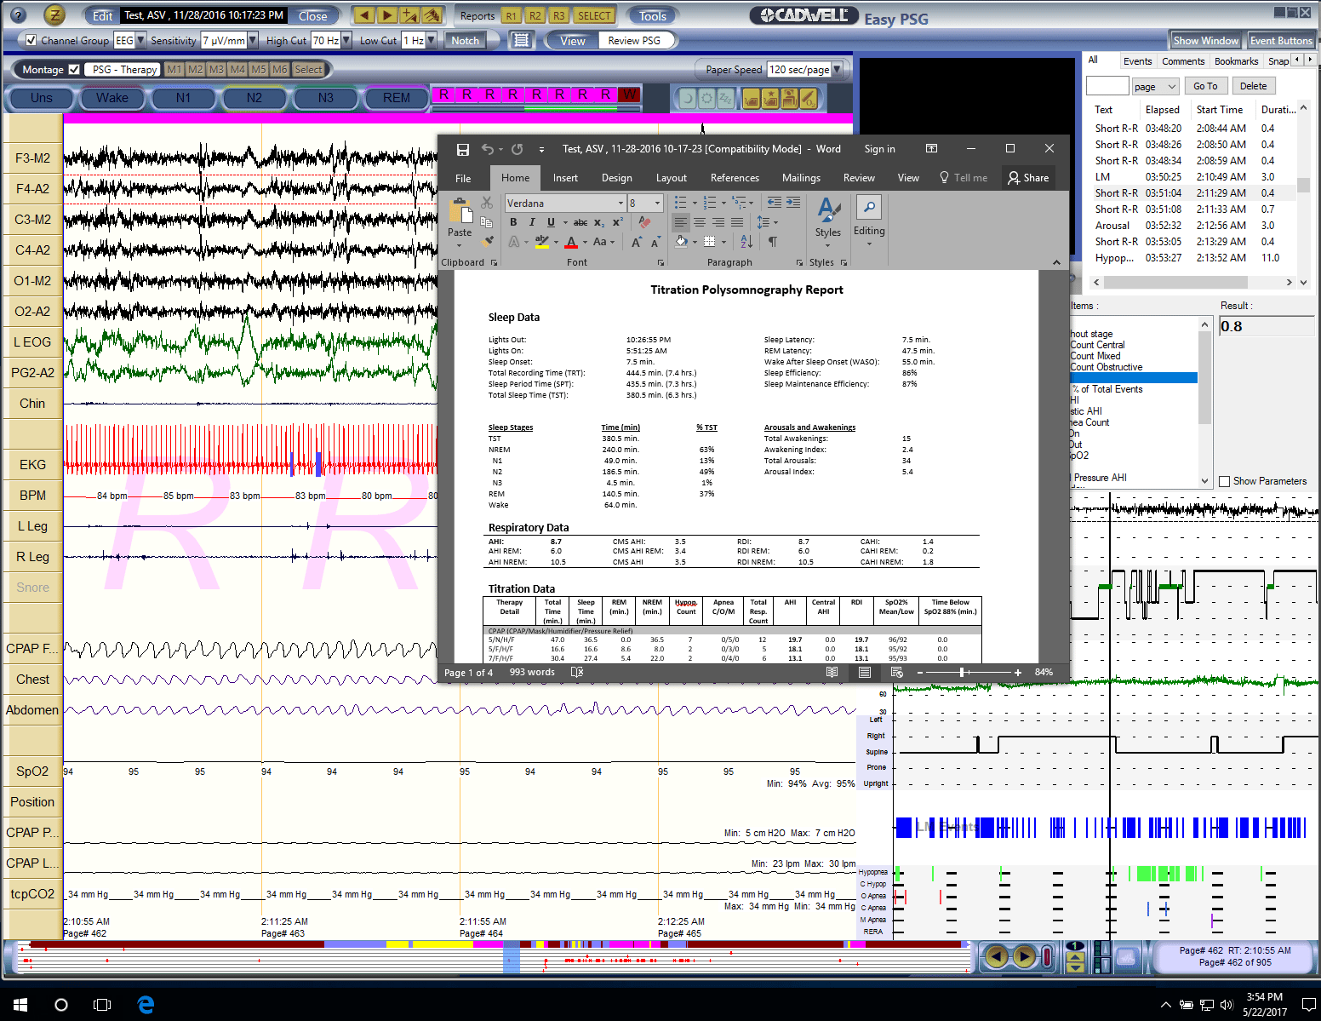Select the O2 oxygen event icon
The image size is (1321, 1021).
click(809, 98)
